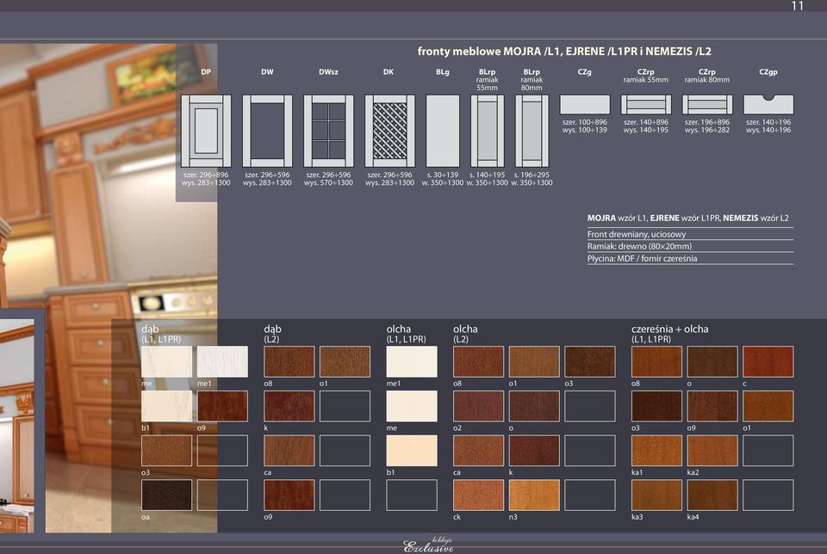Choose dark dąb L1 swatch oa
Screen dimensions: 827x554
166,495
